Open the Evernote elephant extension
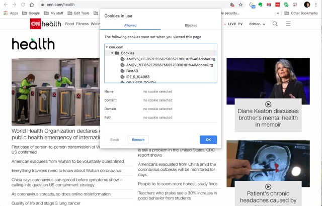 coord(261,5)
